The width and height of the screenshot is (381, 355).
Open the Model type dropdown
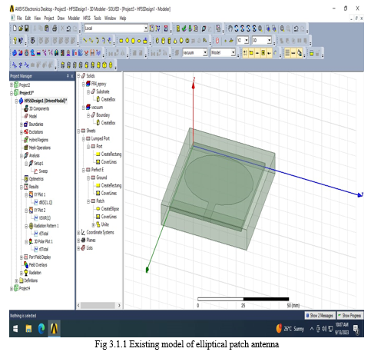pos(233,53)
